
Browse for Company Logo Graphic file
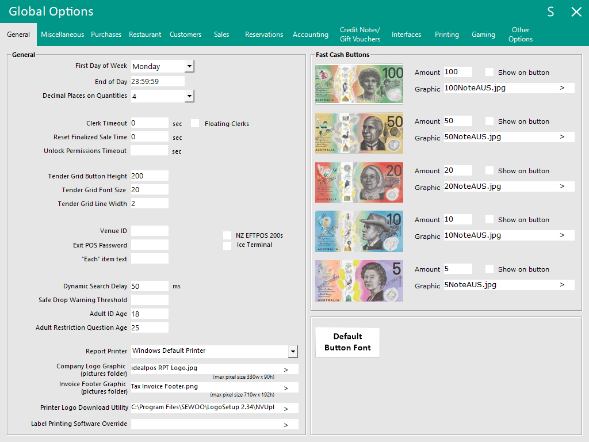[286, 369]
